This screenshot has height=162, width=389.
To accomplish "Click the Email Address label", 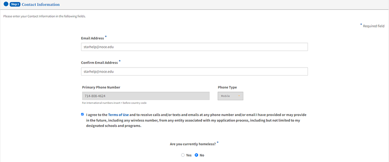I will (93, 38).
